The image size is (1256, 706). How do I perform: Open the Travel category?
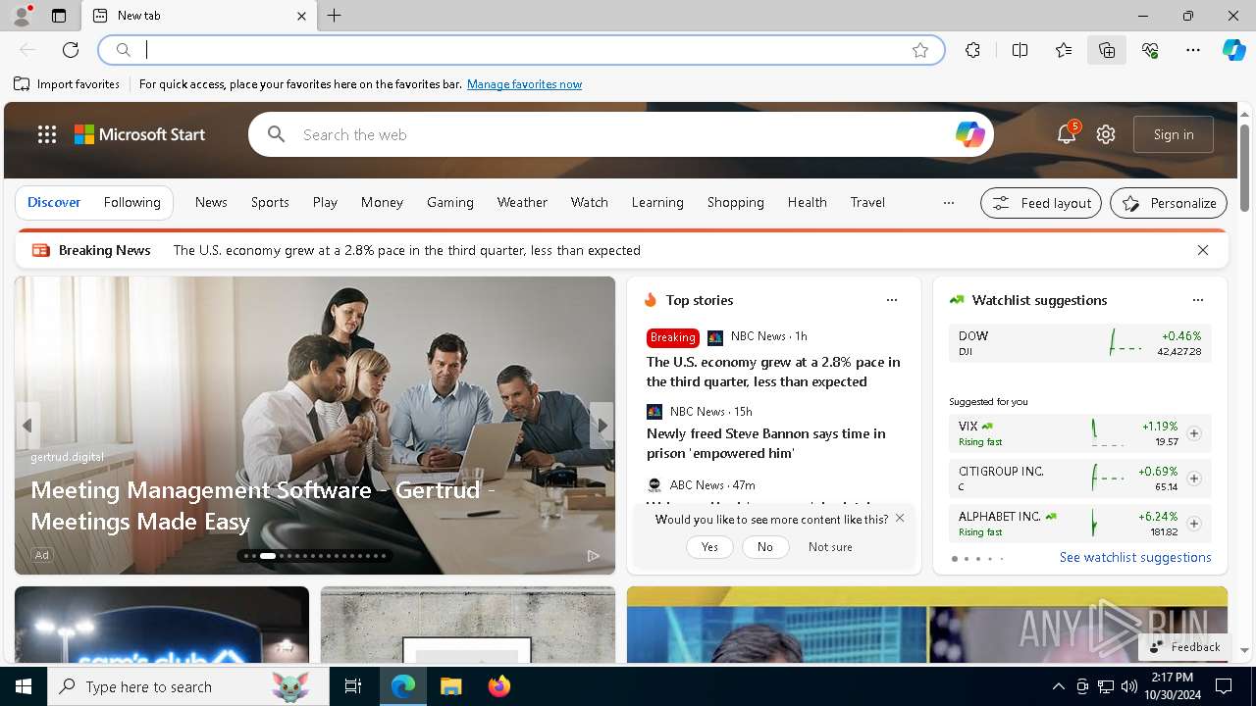click(x=867, y=202)
